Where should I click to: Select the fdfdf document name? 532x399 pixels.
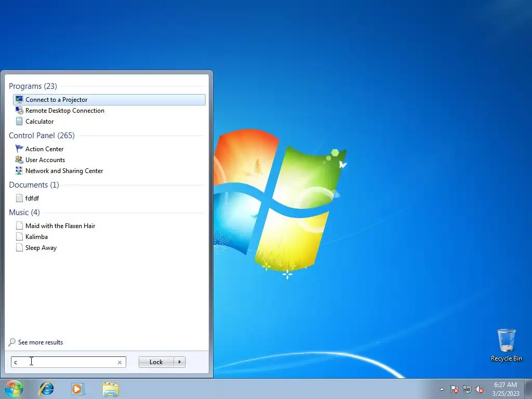pos(32,198)
